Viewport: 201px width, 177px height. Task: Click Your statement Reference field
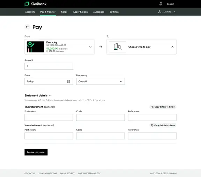152,136
